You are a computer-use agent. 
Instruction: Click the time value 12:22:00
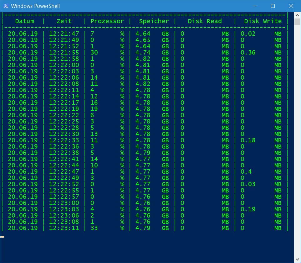[x=64, y=65]
